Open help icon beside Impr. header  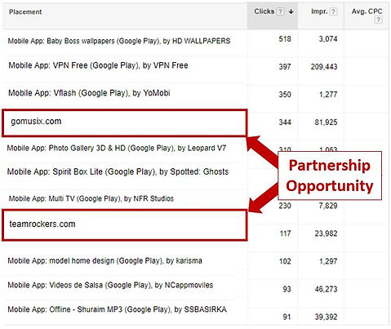pyautogui.click(x=333, y=11)
